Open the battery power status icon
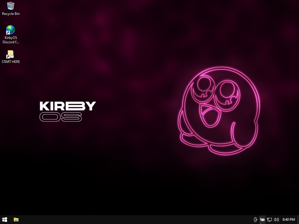The image size is (299, 224). click(262, 220)
